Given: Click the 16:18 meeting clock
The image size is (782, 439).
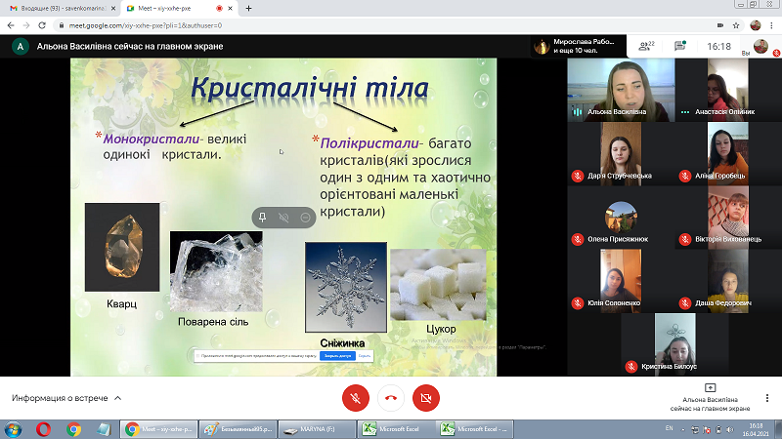Looking at the screenshot, I should [x=718, y=46].
